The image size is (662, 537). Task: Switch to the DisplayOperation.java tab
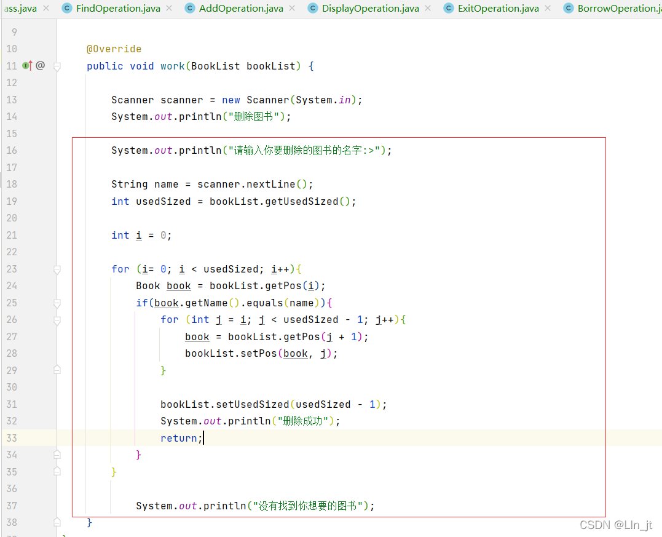tap(370, 9)
